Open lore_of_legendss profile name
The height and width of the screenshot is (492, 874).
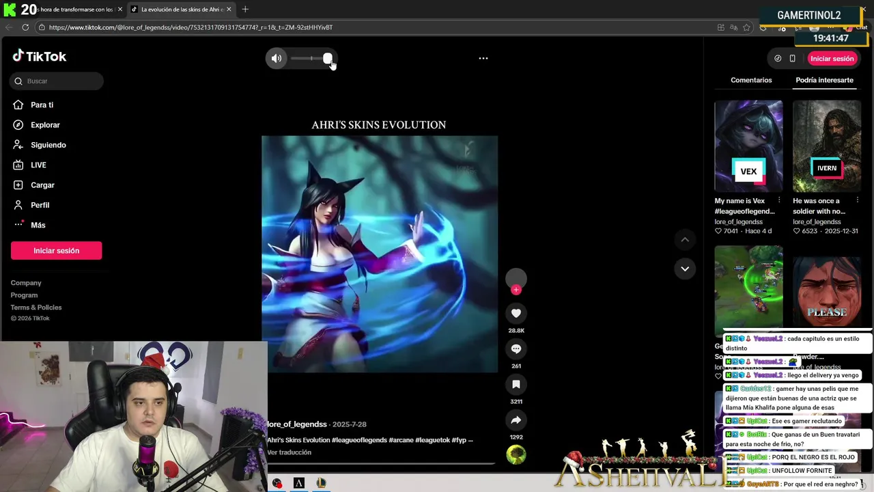tap(297, 424)
